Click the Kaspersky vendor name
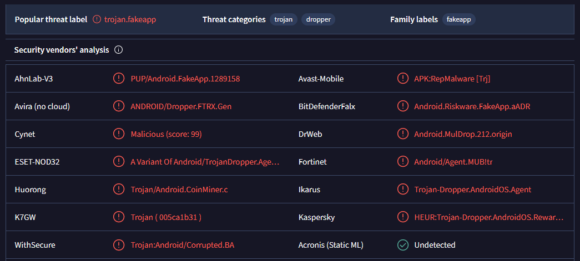 (316, 217)
